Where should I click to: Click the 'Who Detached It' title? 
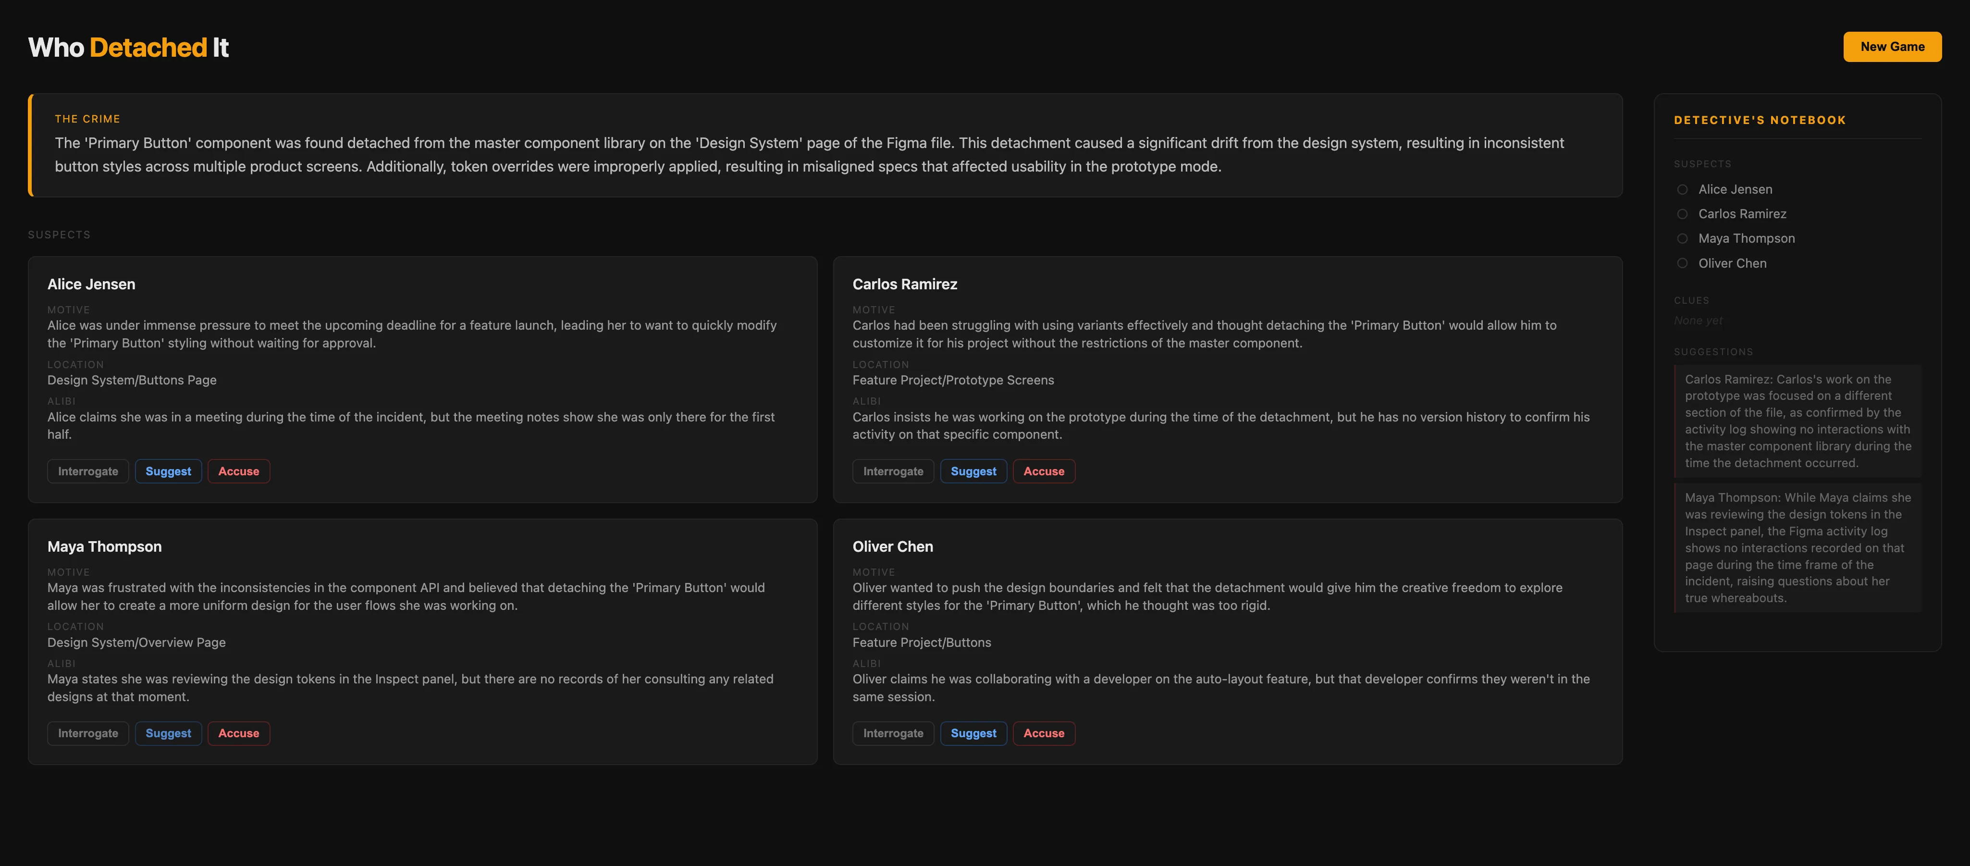tap(128, 48)
